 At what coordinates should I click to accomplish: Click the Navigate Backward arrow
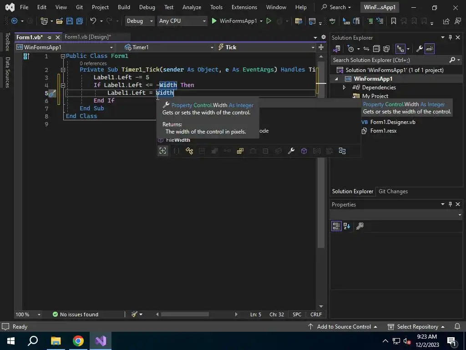point(14,21)
